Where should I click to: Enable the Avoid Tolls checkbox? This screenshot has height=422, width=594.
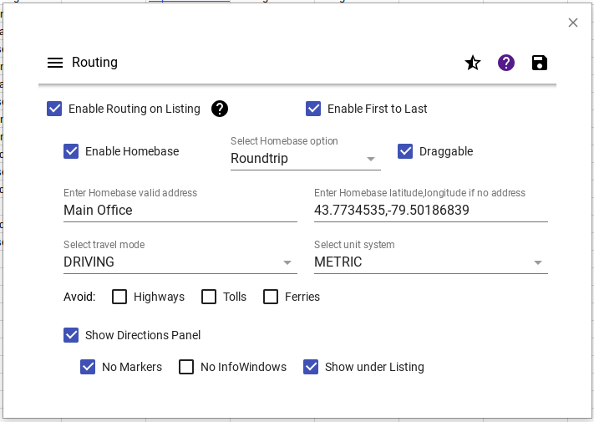click(x=209, y=297)
